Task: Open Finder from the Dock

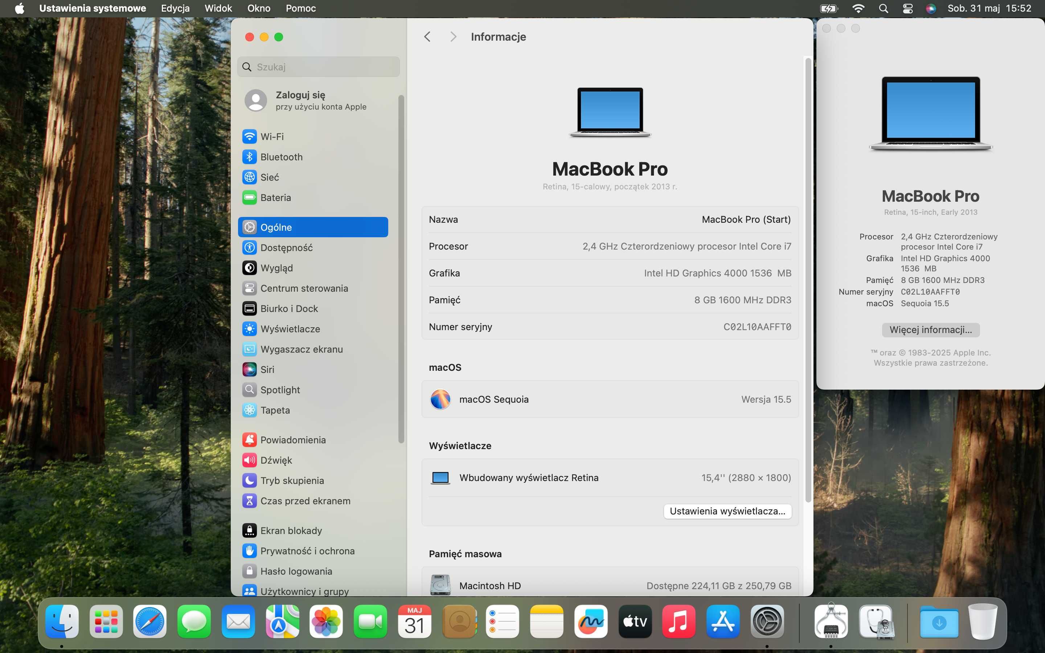Action: (x=62, y=621)
